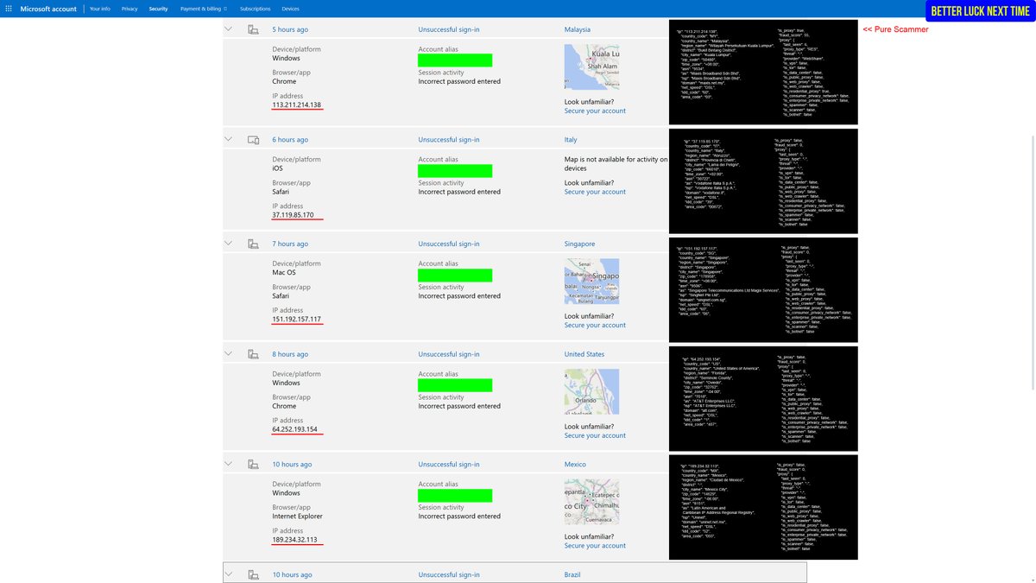Open the Singapore map thumbnail
This screenshot has width=1036, height=583.
pos(591,282)
